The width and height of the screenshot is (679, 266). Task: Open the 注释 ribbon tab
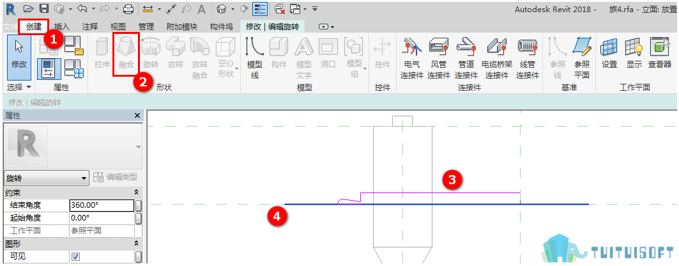click(x=89, y=26)
